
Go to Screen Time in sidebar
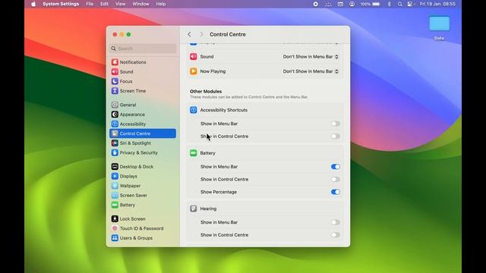128,91
